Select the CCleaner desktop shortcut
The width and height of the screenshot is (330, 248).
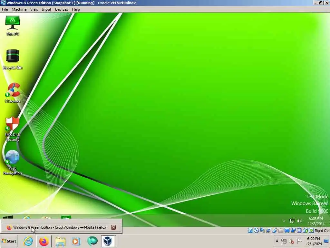pyautogui.click(x=13, y=93)
